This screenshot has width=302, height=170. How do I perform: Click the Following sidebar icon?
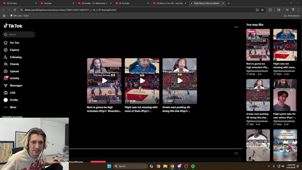(x=6, y=57)
